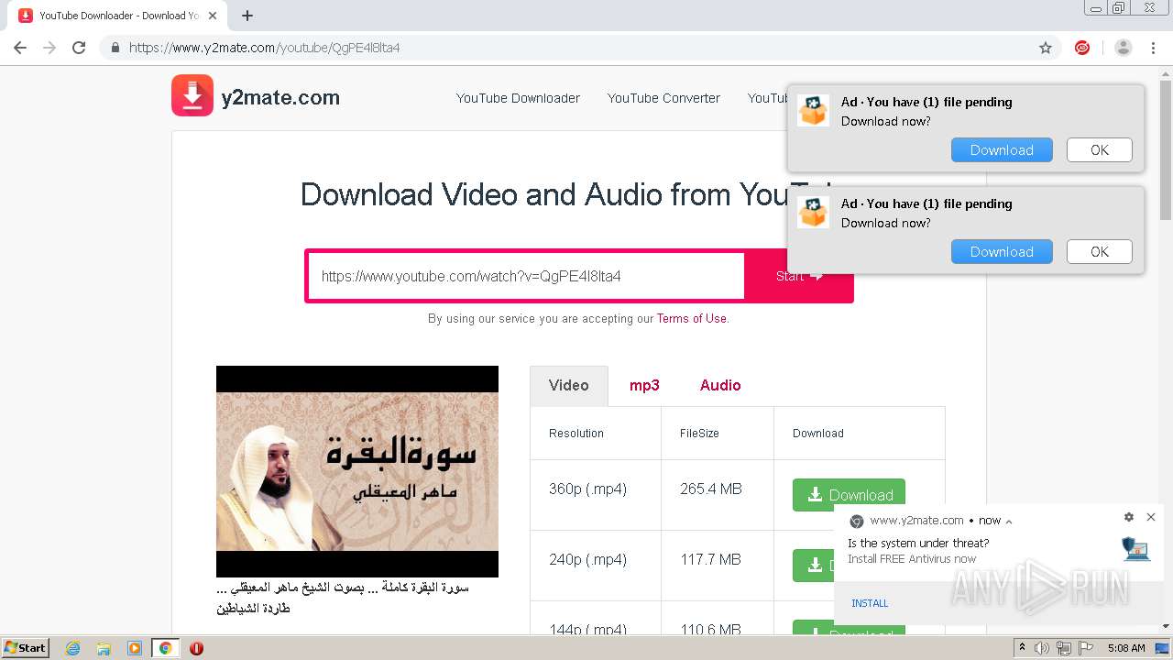
Task: Click Download in the upper ad popup
Action: pyautogui.click(x=1002, y=150)
